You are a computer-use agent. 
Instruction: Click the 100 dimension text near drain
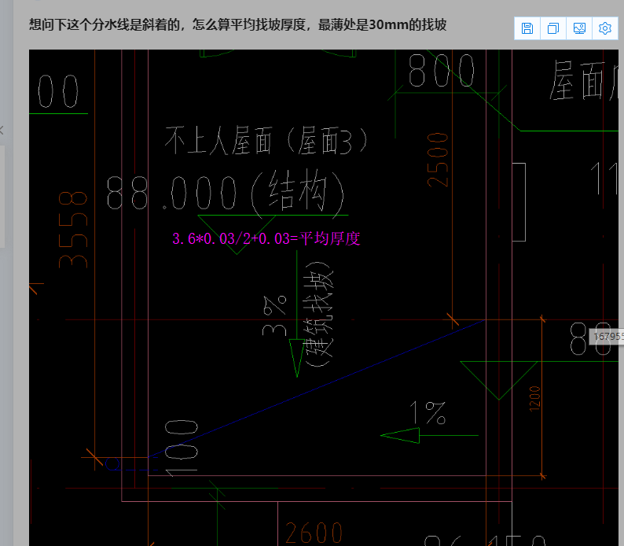click(181, 448)
